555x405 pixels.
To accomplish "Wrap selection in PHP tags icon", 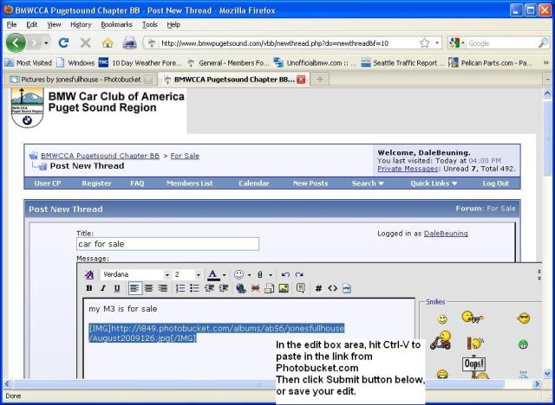I will pyautogui.click(x=347, y=288).
